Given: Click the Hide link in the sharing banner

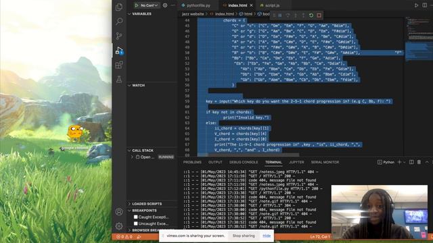Looking at the screenshot, I should click(x=267, y=236).
